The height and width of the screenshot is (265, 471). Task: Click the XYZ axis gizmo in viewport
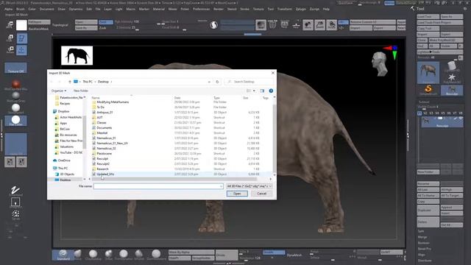click(x=392, y=52)
